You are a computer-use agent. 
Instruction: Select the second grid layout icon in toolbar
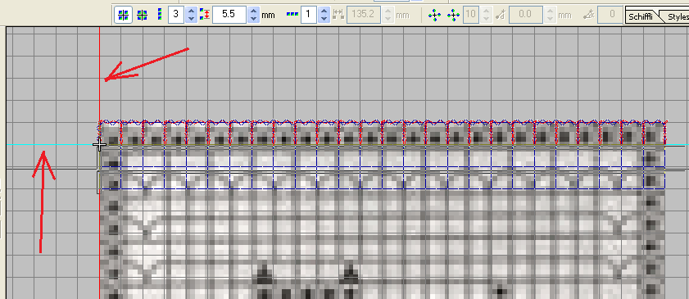tap(142, 15)
